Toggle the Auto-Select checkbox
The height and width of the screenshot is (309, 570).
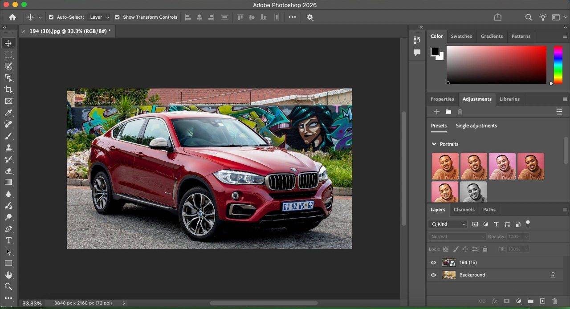click(x=51, y=17)
